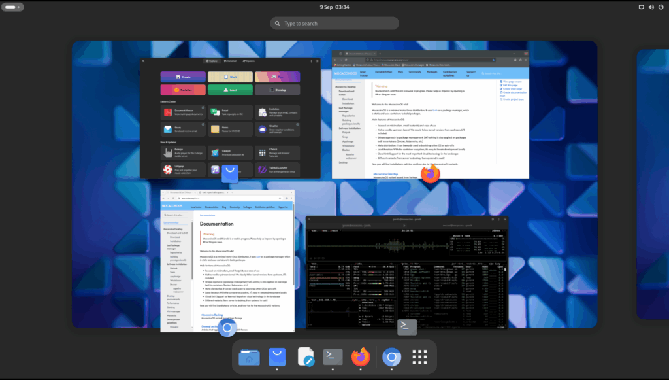Launch GNOME Software from the dock
Viewport: 669px width, 380px height.
pos(278,357)
